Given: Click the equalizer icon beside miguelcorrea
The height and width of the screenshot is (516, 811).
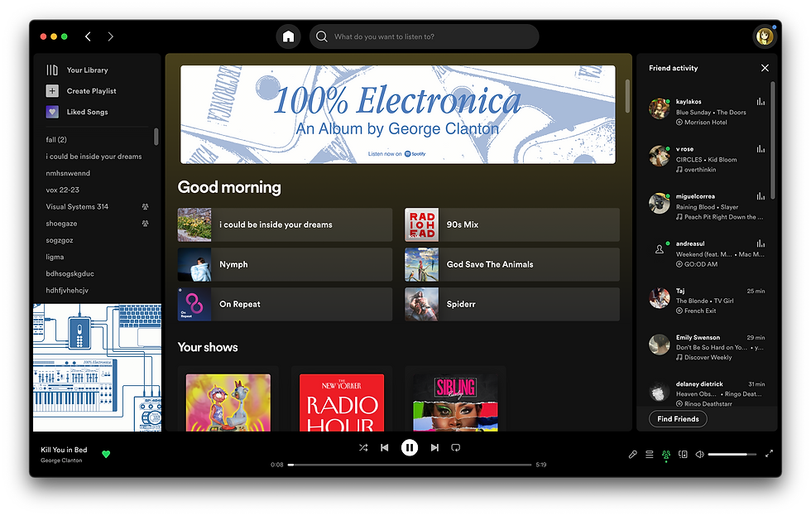Looking at the screenshot, I should click(x=761, y=196).
